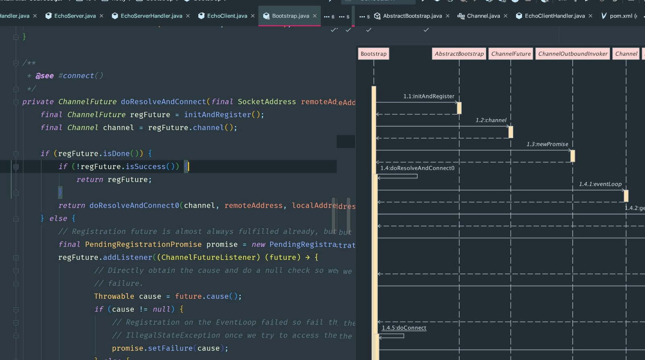645x360 pixels.
Task: Select the ChannelOutboundInvoker diagram header
Action: [572, 54]
